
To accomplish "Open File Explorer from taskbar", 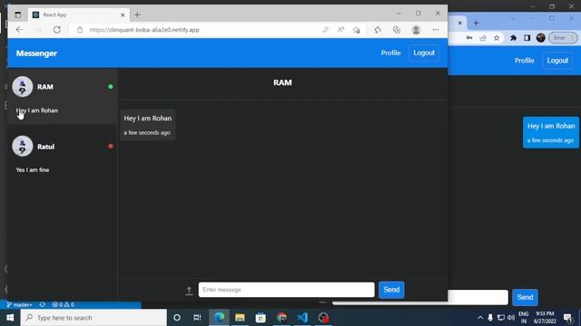I will (240, 318).
